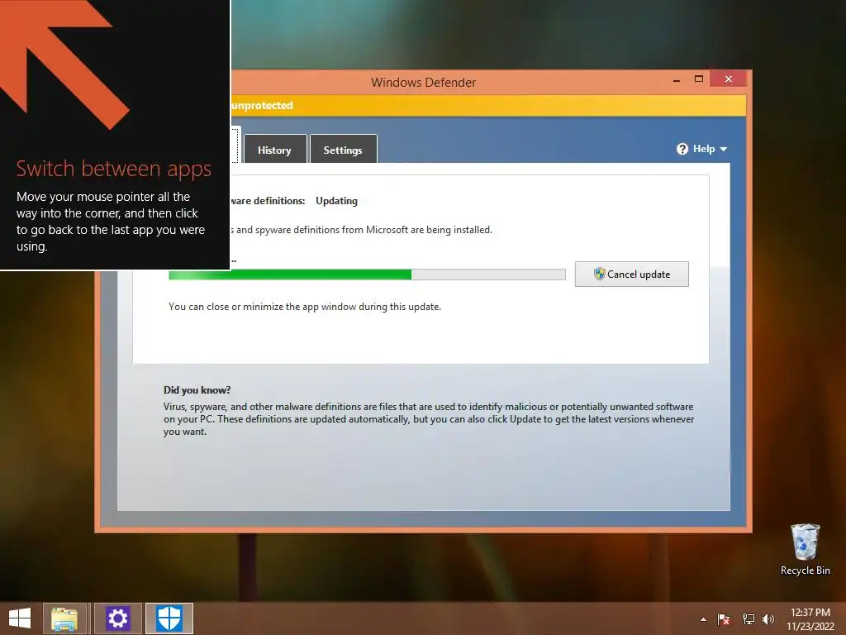
Task: Launch File Explorer from taskbar
Action: [64, 618]
